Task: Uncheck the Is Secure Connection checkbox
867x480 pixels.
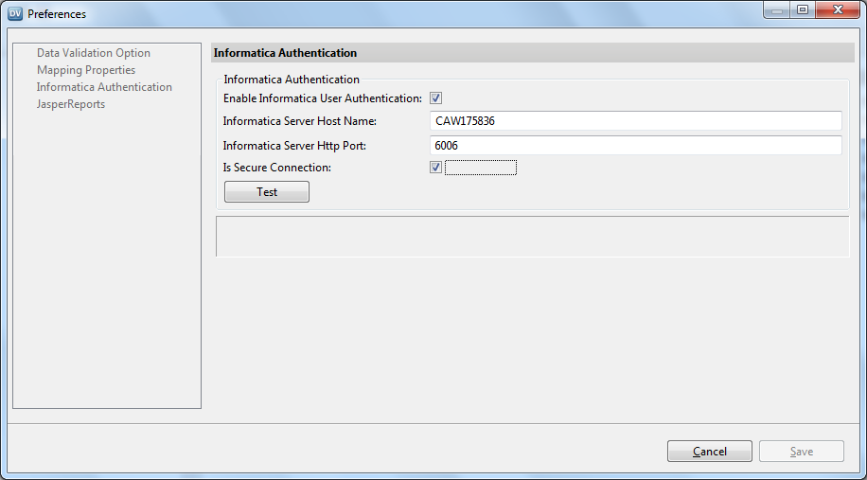Action: coord(435,167)
